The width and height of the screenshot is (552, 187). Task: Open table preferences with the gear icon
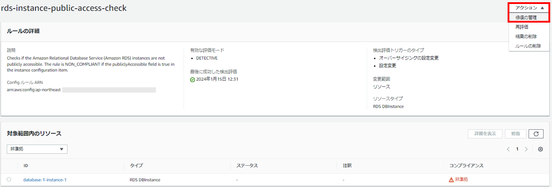540,149
